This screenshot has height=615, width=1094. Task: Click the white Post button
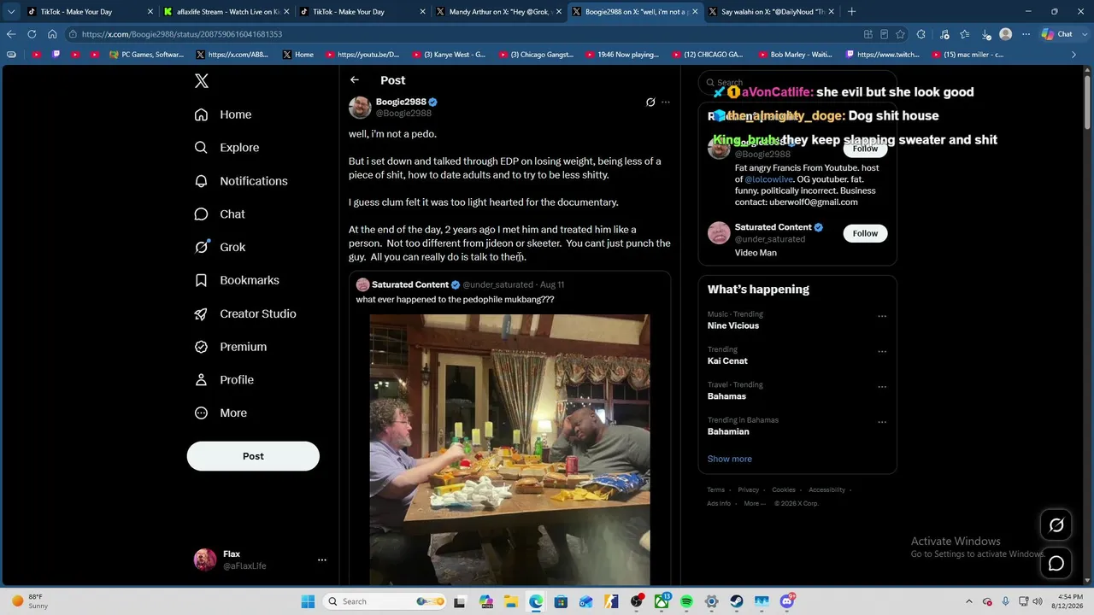[253, 456]
